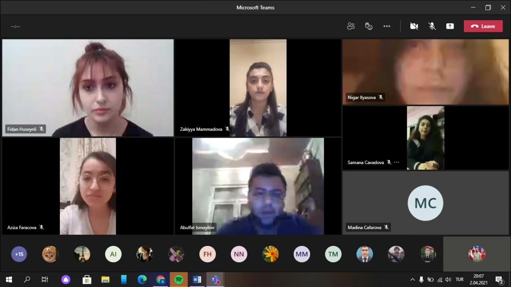Toggle the TUR keyboard language indicator

tap(460, 280)
